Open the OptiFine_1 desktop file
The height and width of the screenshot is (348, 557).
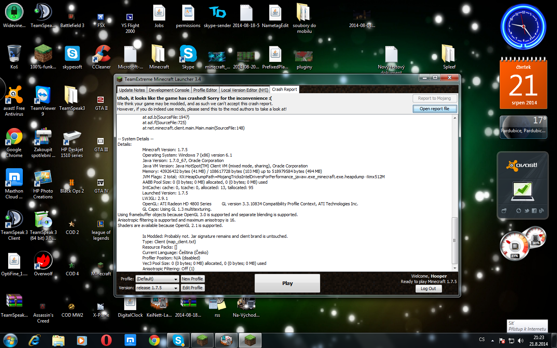[x=14, y=264]
